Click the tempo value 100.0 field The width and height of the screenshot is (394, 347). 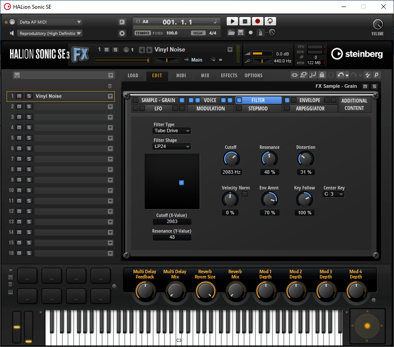point(172,33)
